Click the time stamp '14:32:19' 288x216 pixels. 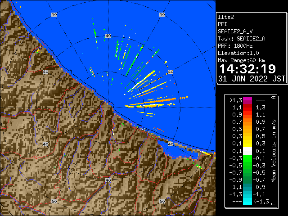pyautogui.click(x=247, y=69)
